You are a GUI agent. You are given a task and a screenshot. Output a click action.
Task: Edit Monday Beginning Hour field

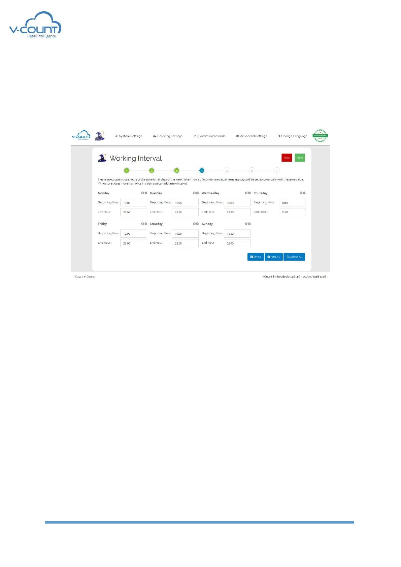point(134,203)
